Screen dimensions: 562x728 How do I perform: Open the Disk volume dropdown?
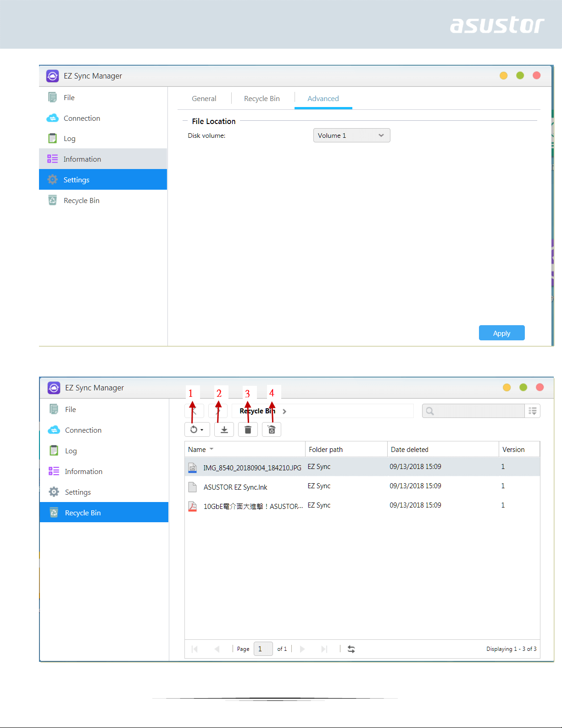(x=351, y=135)
